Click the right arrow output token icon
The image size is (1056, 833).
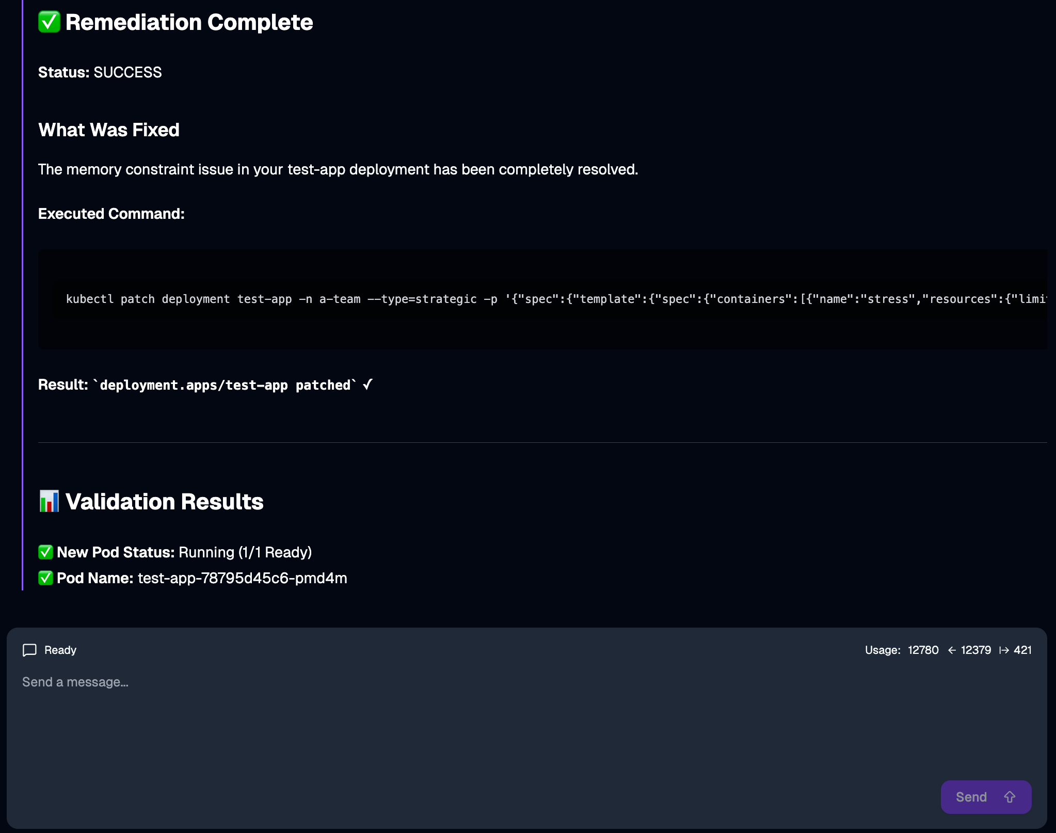(1004, 650)
